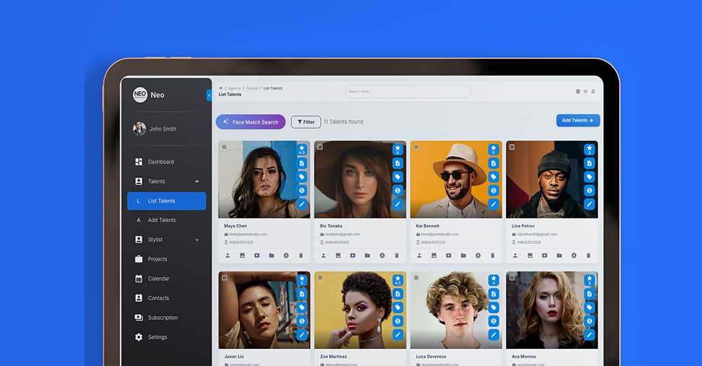Toggle the light theme sun icon

(585, 91)
